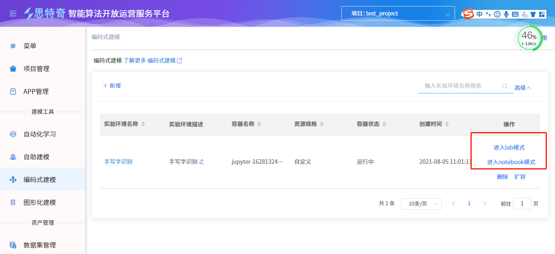
Task: Click the 2021-08-05 creation time cell
Action: (445, 162)
